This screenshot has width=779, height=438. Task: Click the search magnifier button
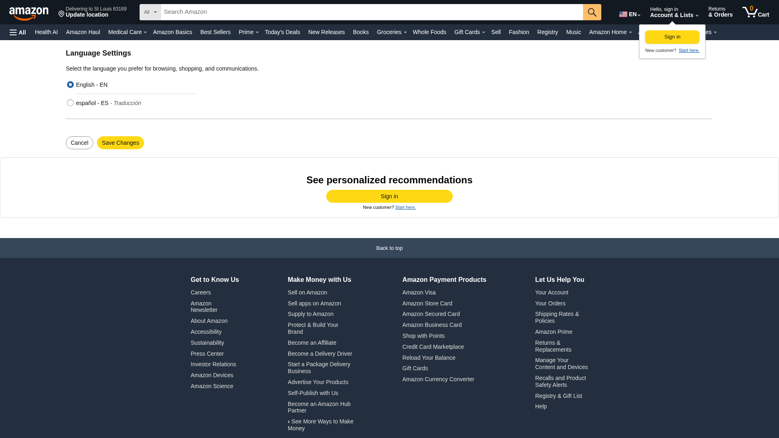[x=592, y=12]
